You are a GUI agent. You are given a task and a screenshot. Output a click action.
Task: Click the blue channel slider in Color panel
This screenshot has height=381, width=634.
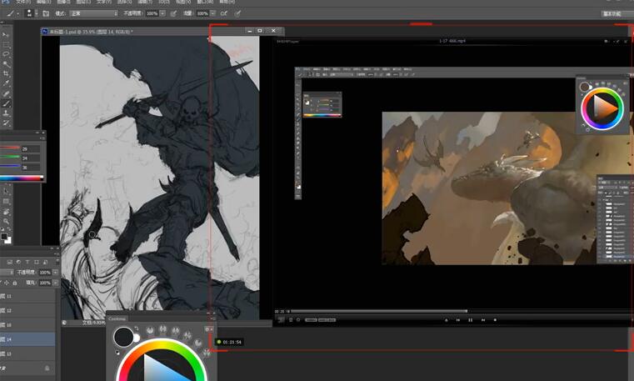[x=10, y=166]
